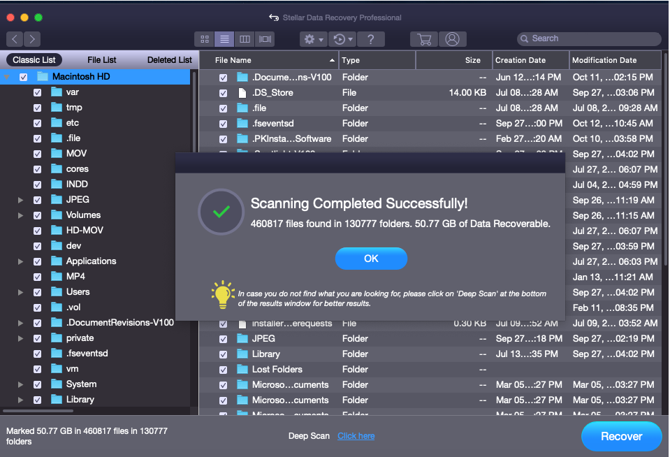Uncheck the Macintosh HD checkbox

pyautogui.click(x=24, y=77)
